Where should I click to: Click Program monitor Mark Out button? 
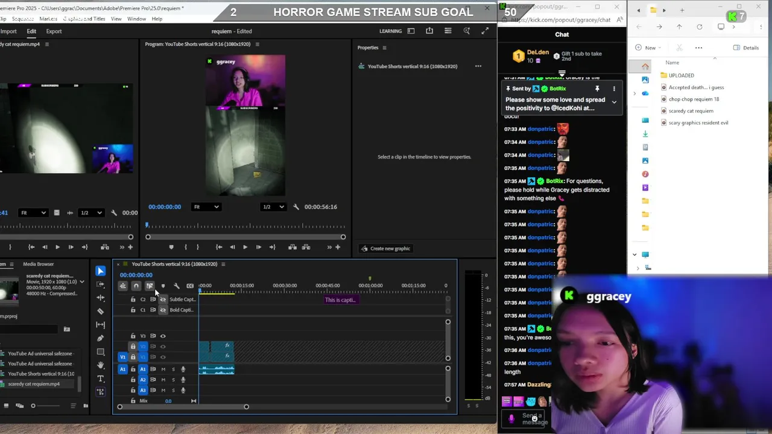point(197,247)
